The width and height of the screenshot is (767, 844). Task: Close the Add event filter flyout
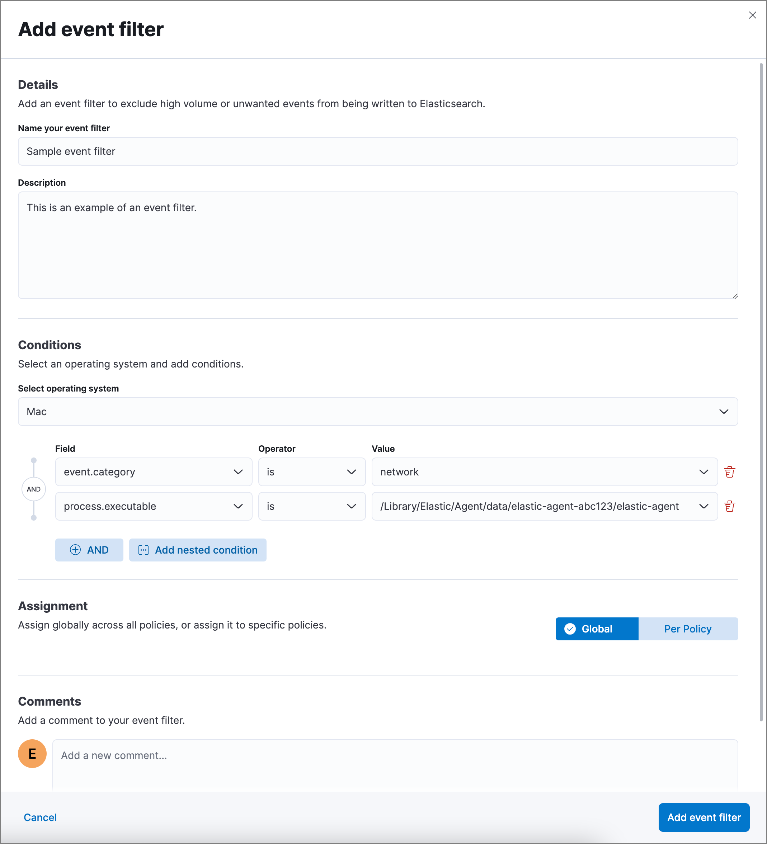click(x=752, y=15)
